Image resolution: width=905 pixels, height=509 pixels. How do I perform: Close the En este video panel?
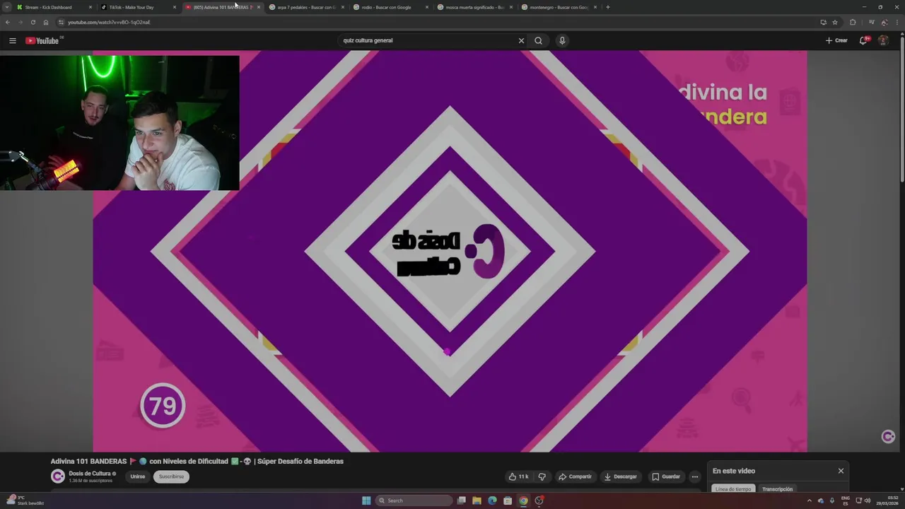point(841,471)
